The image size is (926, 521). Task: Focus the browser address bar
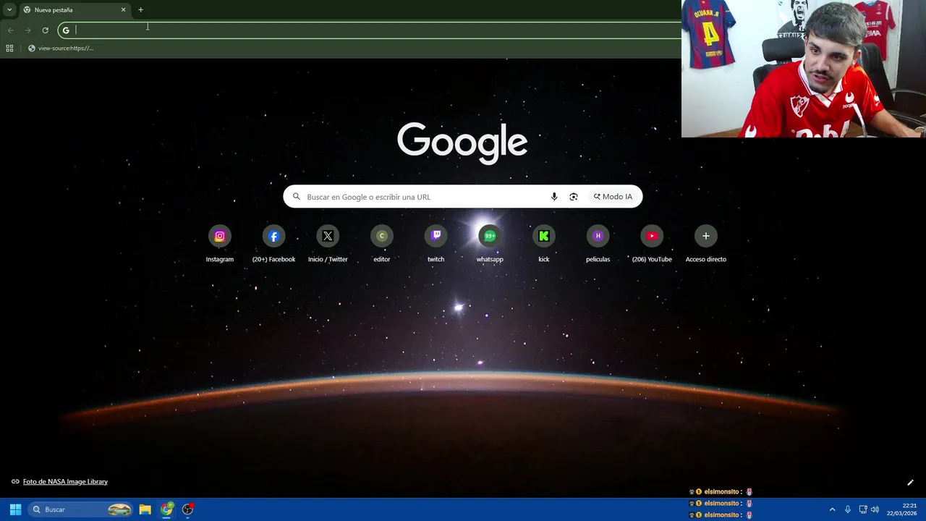[x=369, y=30]
